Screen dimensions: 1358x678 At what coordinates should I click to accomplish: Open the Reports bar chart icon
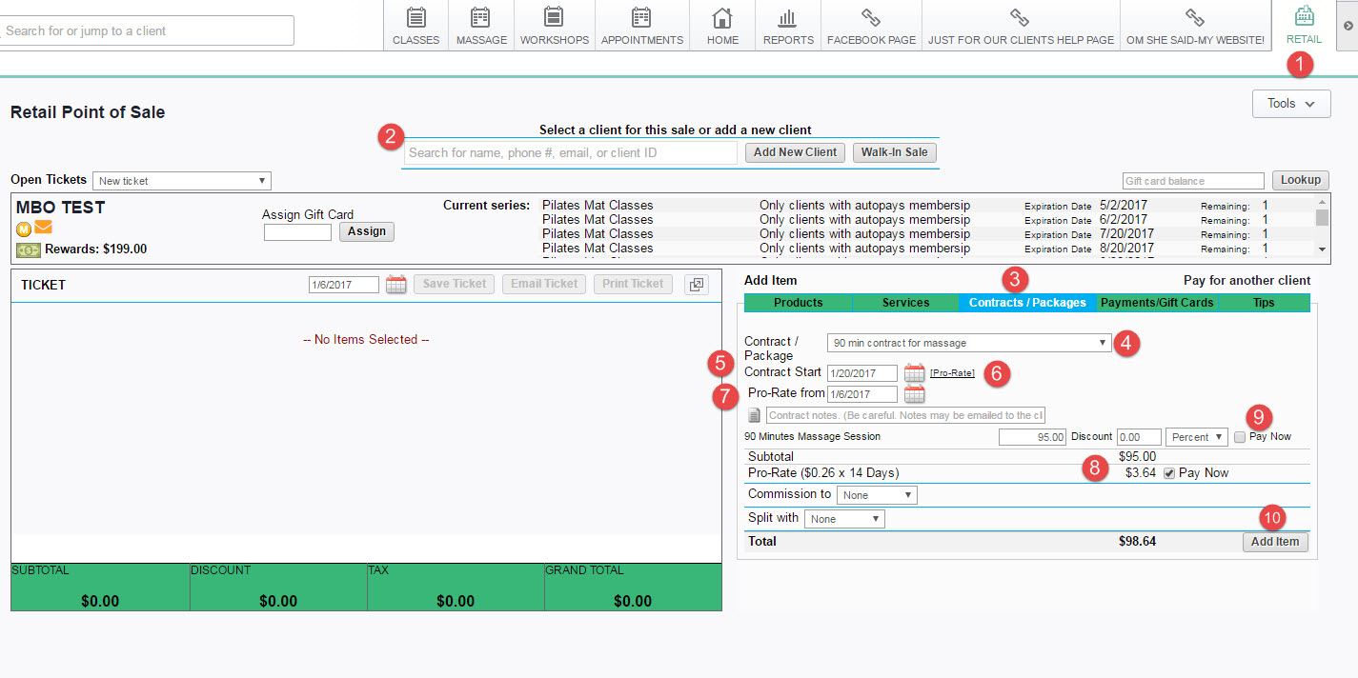(787, 18)
